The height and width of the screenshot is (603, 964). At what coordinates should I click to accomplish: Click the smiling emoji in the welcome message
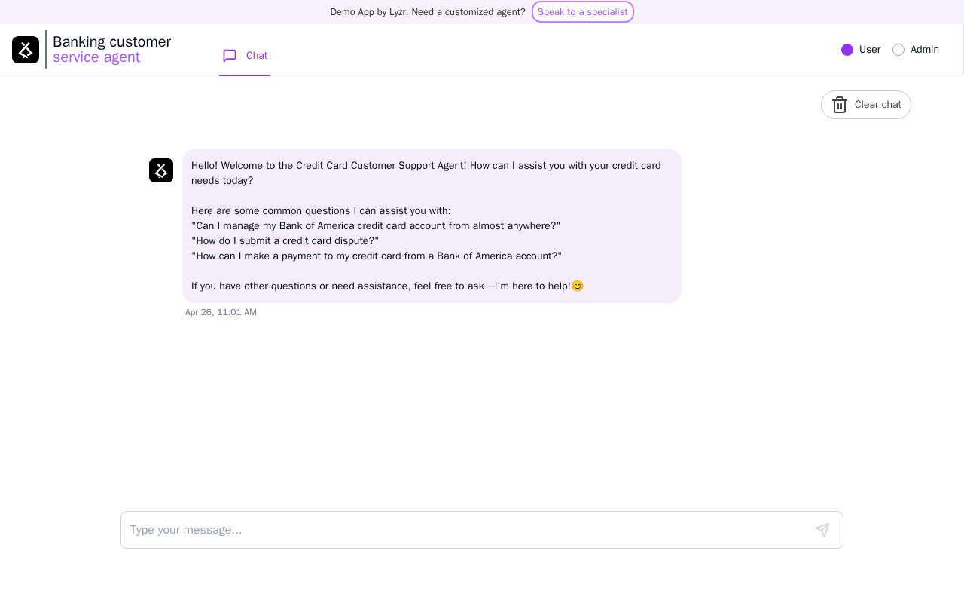[578, 286]
